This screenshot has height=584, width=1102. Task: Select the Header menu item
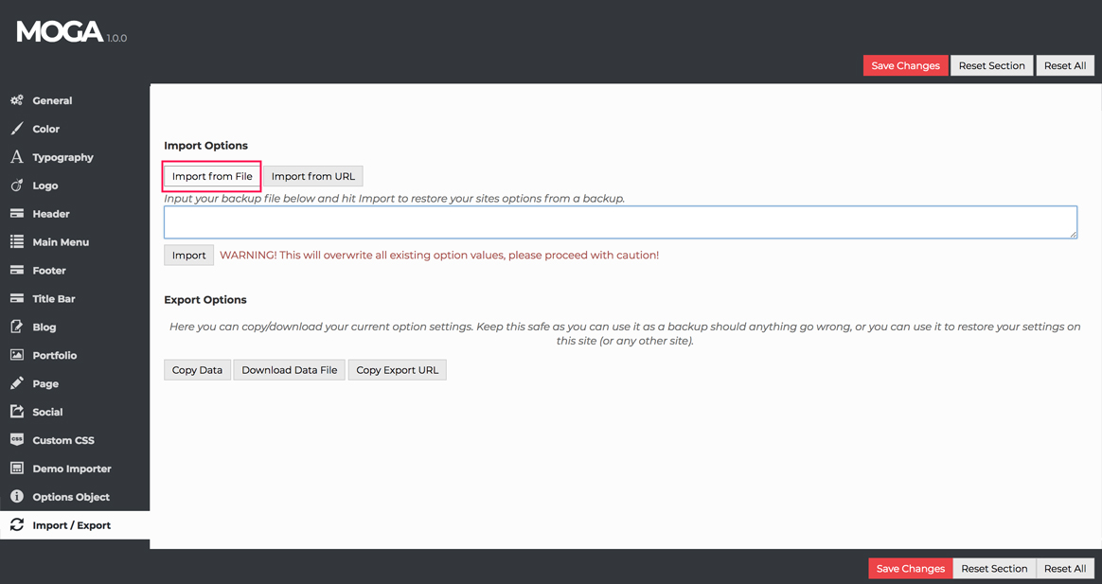(x=75, y=214)
